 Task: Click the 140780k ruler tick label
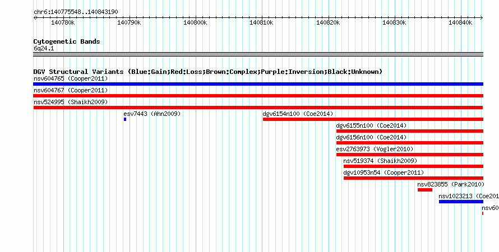coord(63,22)
